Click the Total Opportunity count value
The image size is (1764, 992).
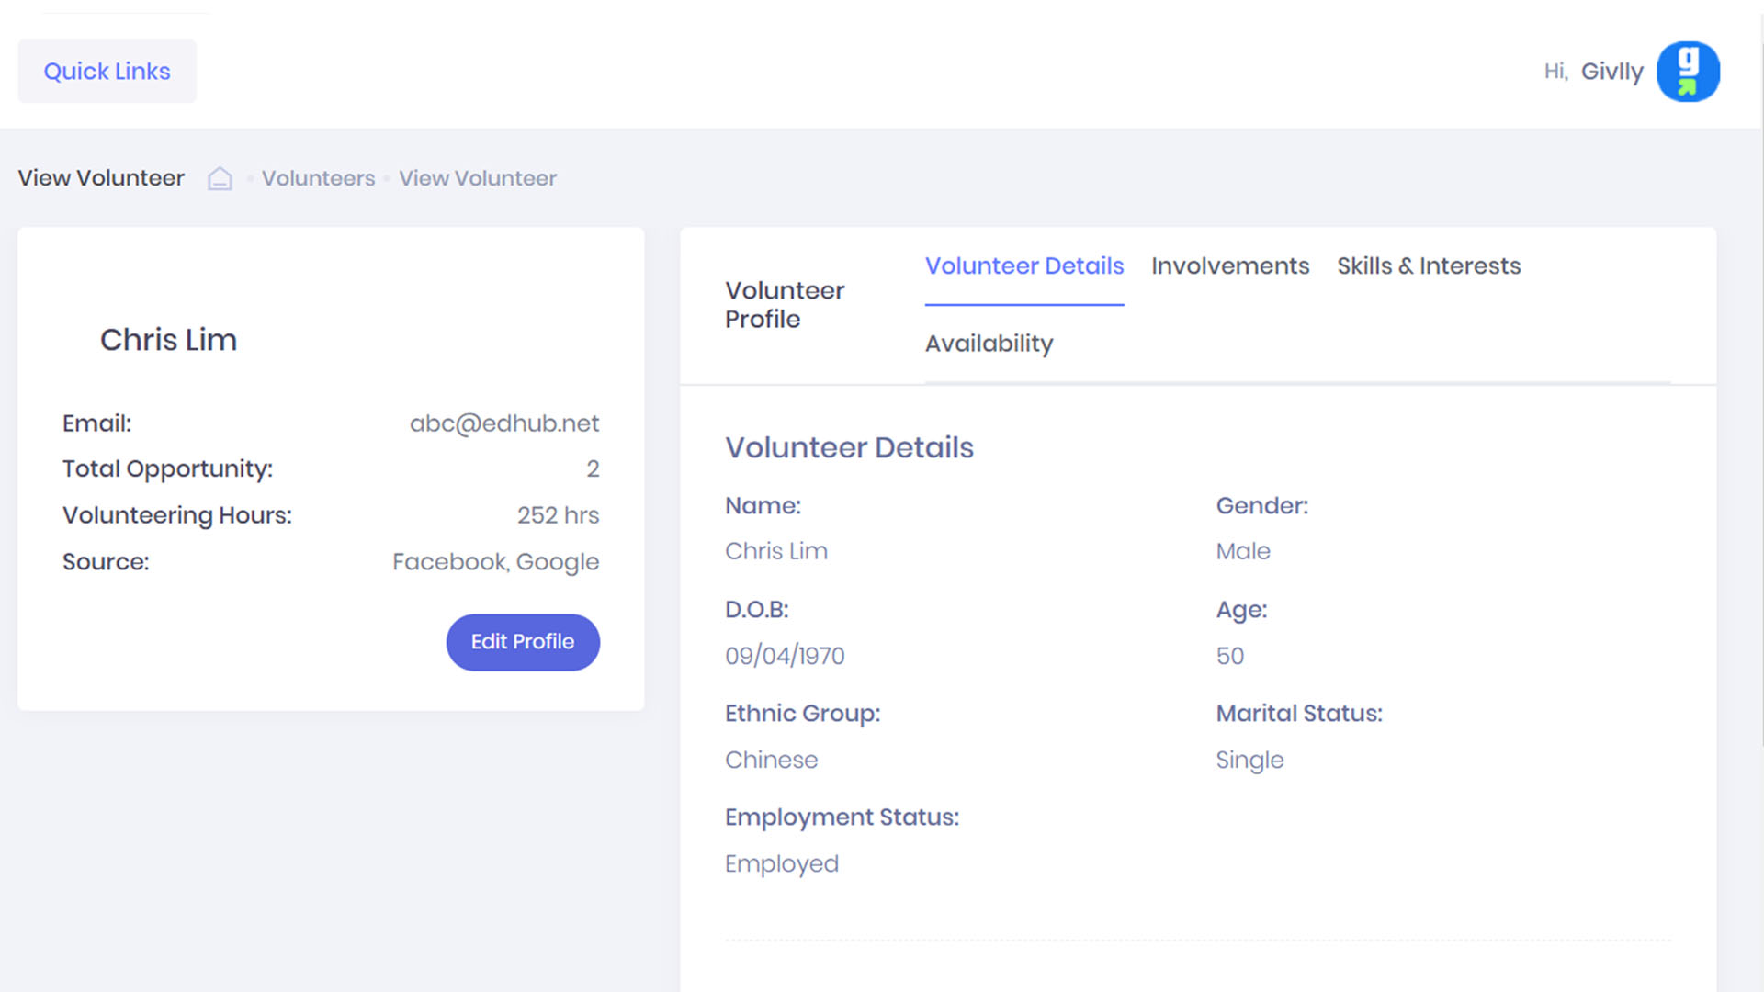593,469
